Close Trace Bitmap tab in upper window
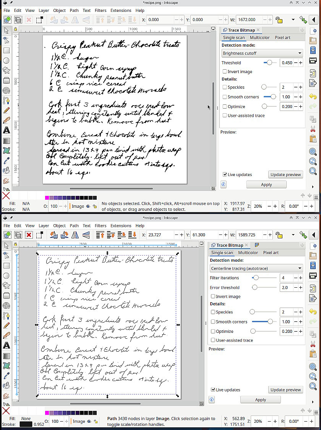The height and width of the screenshot is (430, 321). coord(258,30)
